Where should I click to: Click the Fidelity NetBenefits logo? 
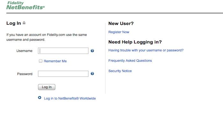[x=25, y=5]
